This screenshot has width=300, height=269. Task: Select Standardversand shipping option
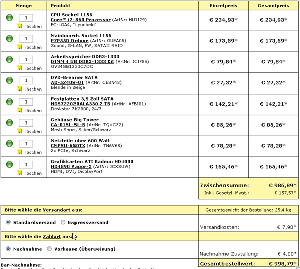(8, 222)
